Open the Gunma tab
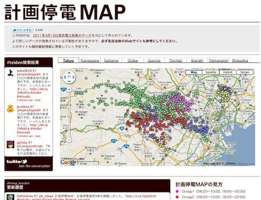The image size is (261, 200). click(x=154, y=61)
